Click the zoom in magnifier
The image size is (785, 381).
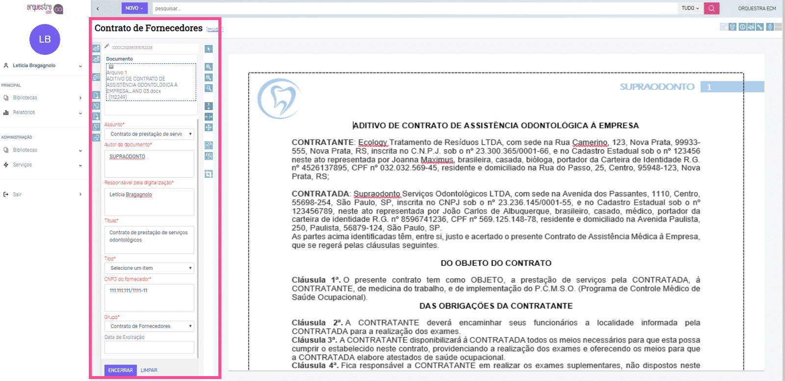[209, 67]
